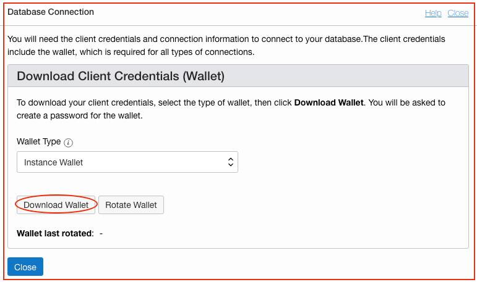
Task: Click the Download Client Credentials (Wallet) heading
Action: pyautogui.click(x=121, y=77)
